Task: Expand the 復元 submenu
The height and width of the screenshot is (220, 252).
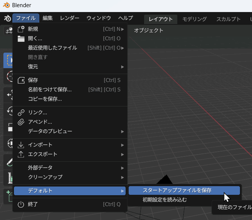Action: tap(70, 67)
